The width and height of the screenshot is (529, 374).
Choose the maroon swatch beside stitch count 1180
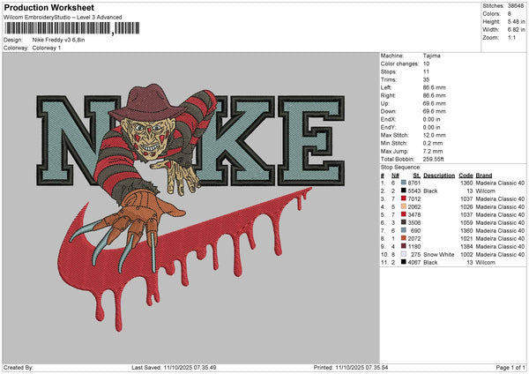click(x=404, y=246)
